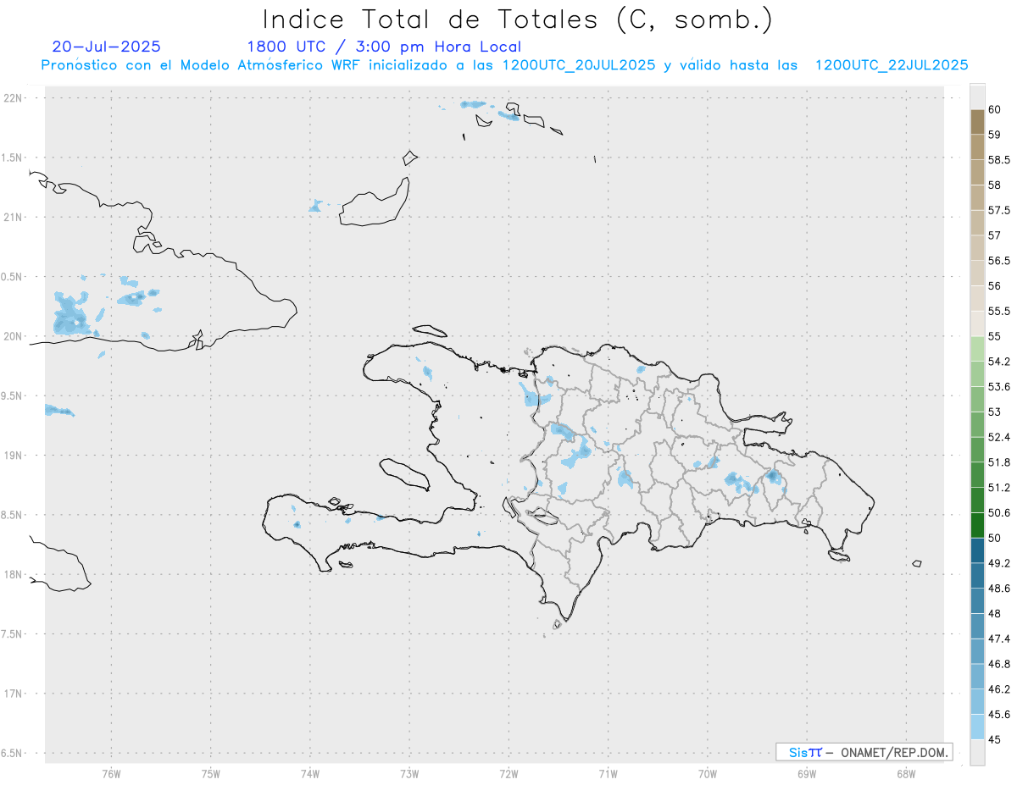
Task: Click the '53.6' value on the color scale
Action: click(999, 387)
